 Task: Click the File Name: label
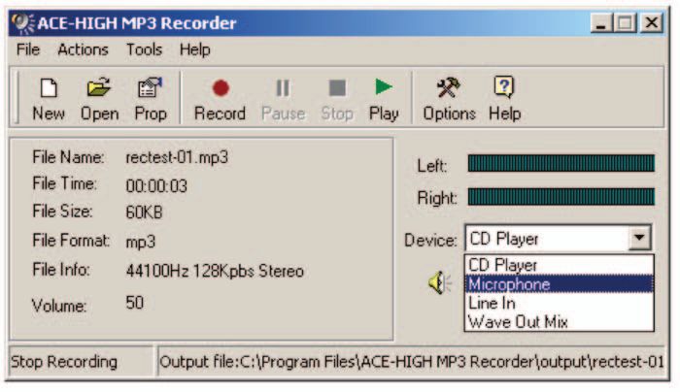[x=68, y=157]
